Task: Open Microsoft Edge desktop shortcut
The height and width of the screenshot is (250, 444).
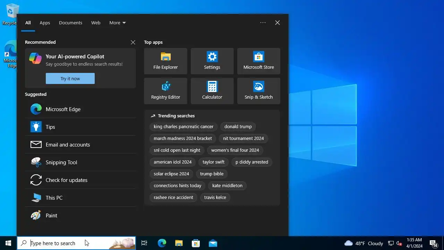Action: [10, 55]
